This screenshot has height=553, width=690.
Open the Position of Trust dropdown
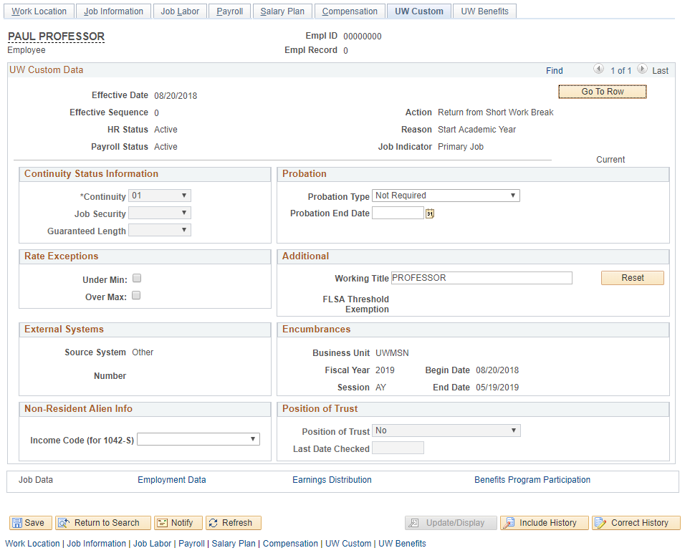click(x=446, y=431)
